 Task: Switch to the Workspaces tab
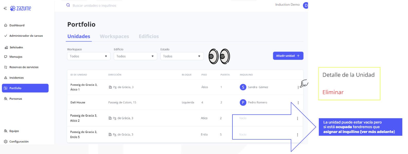114,36
